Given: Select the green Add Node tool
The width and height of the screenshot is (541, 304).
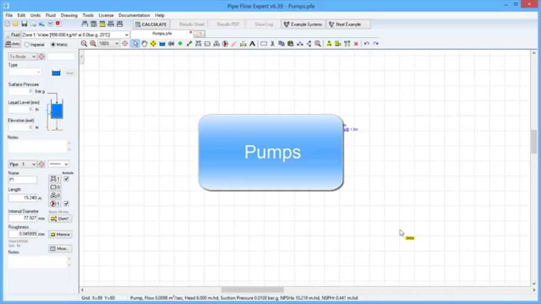Looking at the screenshot, I should click(180, 43).
